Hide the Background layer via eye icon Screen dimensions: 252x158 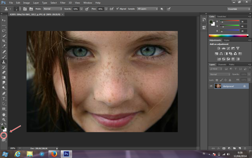click(x=211, y=86)
